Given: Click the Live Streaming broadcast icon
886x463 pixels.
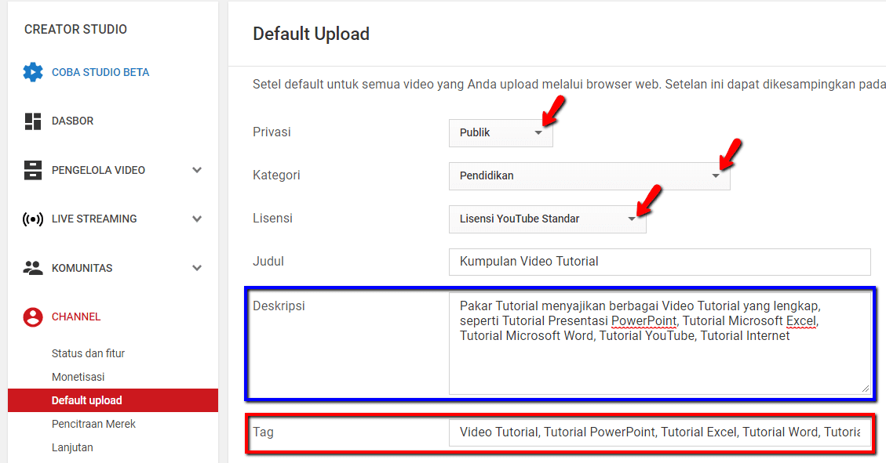Looking at the screenshot, I should tap(33, 219).
